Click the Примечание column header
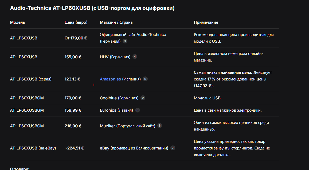This screenshot has width=309, height=170. point(206,22)
